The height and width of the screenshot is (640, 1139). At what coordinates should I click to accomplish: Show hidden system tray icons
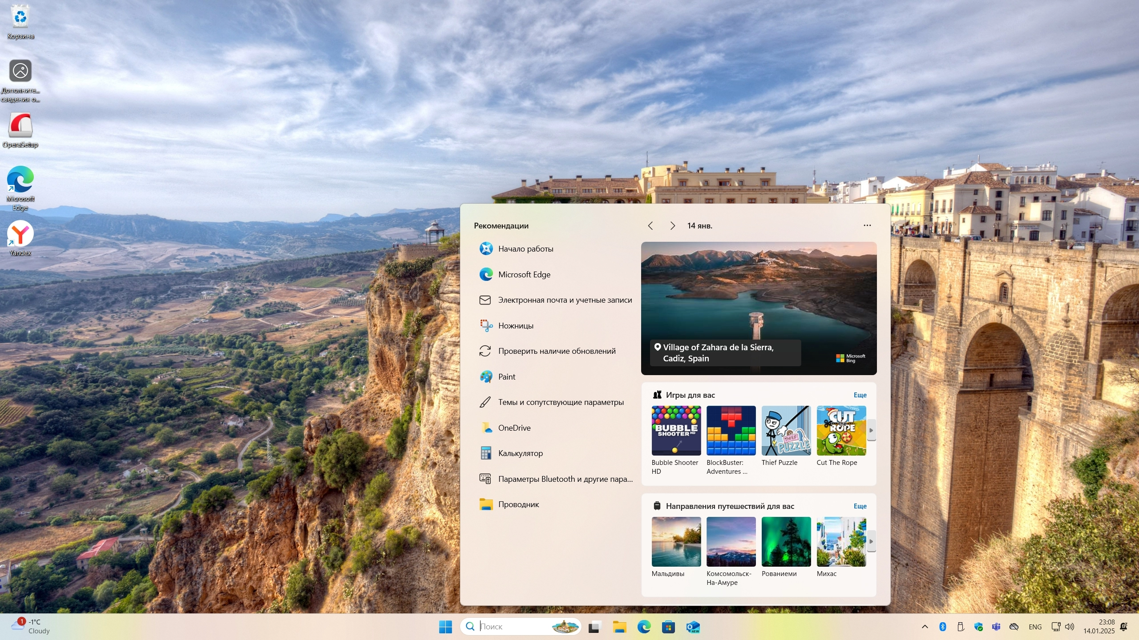tap(925, 627)
